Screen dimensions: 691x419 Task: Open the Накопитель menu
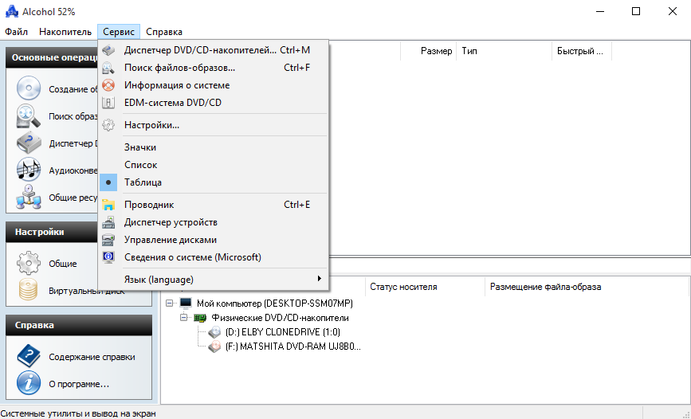pyautogui.click(x=65, y=32)
